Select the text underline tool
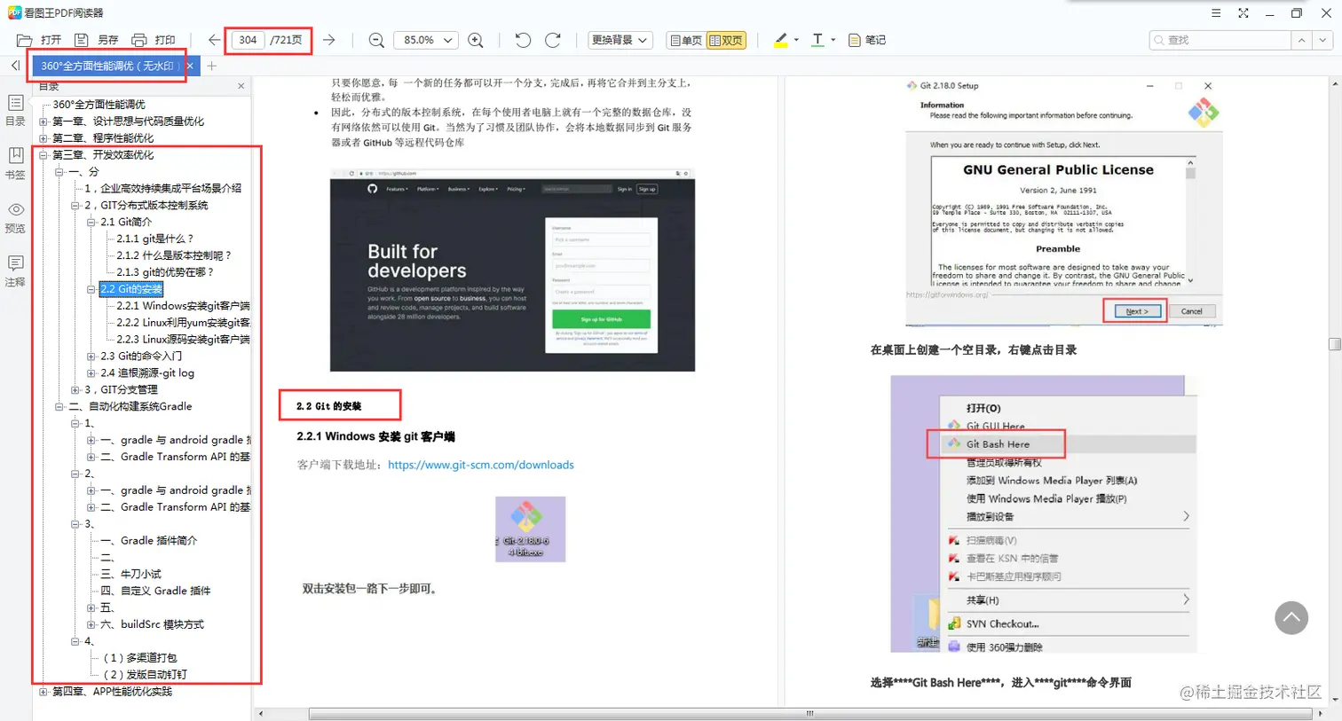The image size is (1342, 721). tap(817, 40)
